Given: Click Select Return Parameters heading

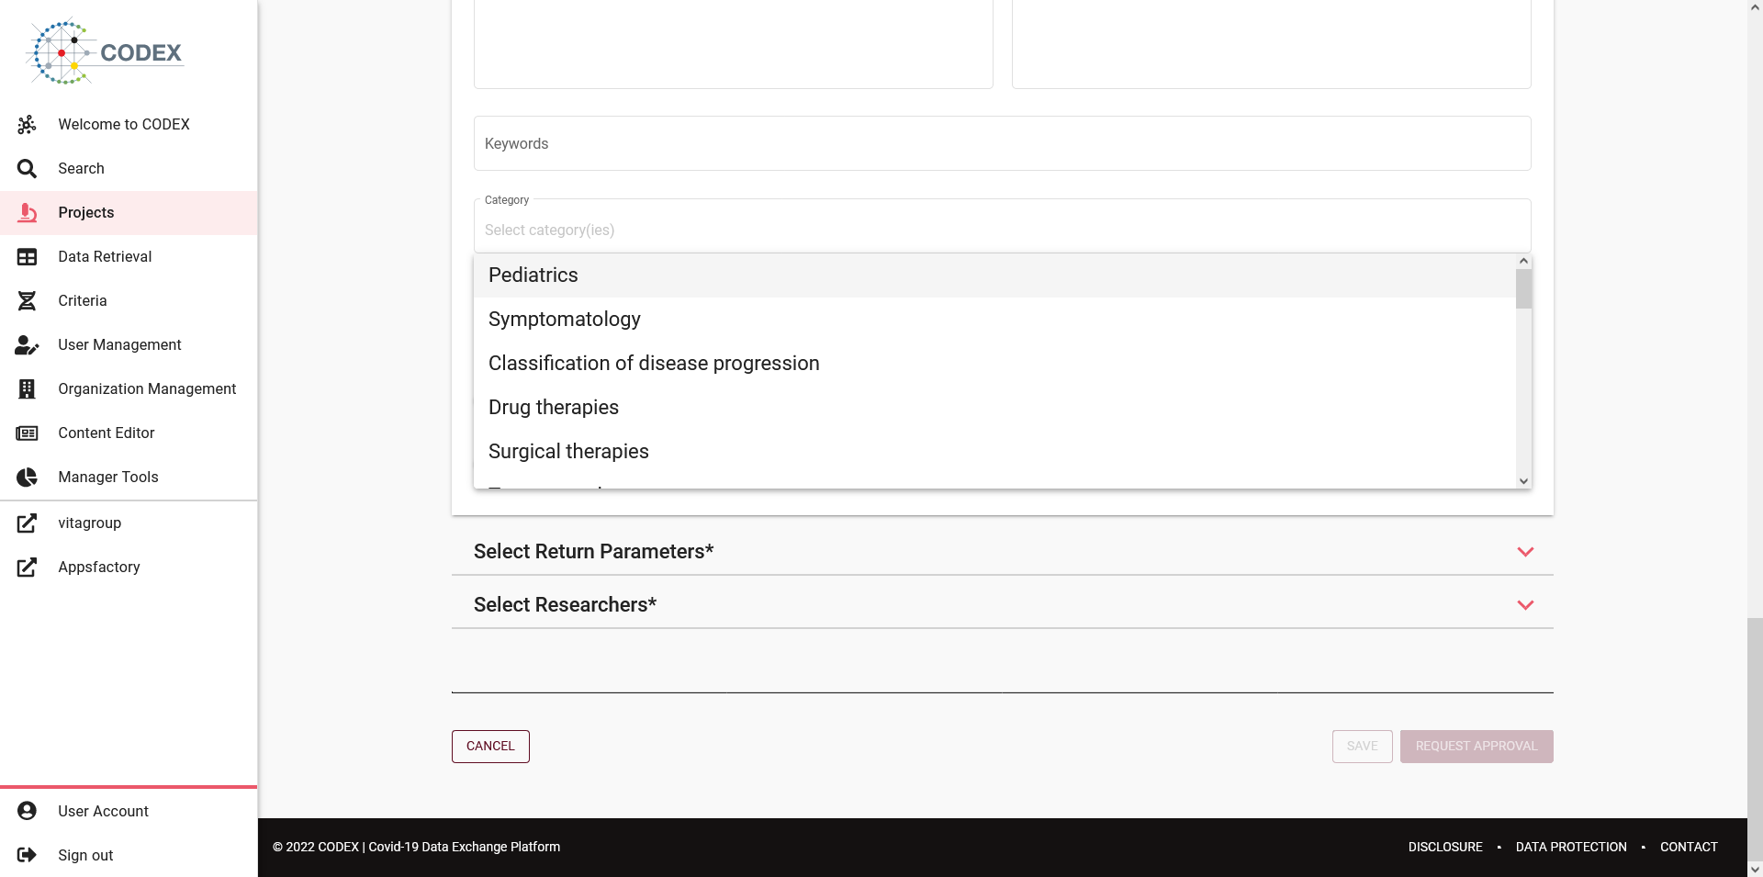Looking at the screenshot, I should [x=593, y=551].
